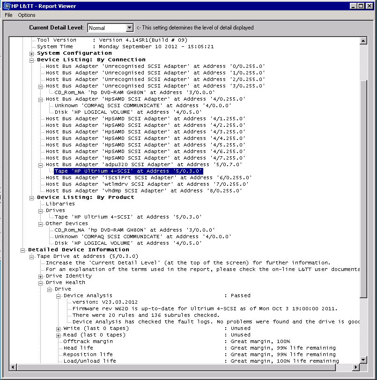Select the Load/unload life row

(x=201, y=361)
